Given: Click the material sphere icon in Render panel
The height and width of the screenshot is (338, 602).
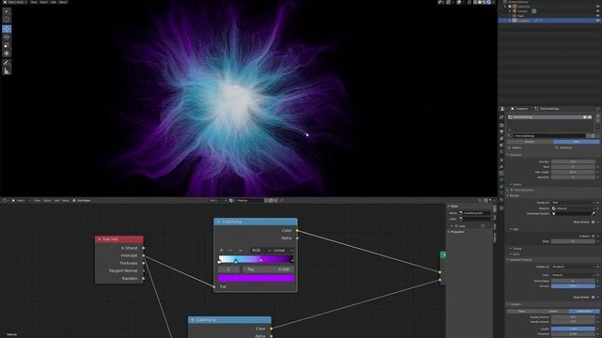Looking at the screenshot, I should pos(554,208).
